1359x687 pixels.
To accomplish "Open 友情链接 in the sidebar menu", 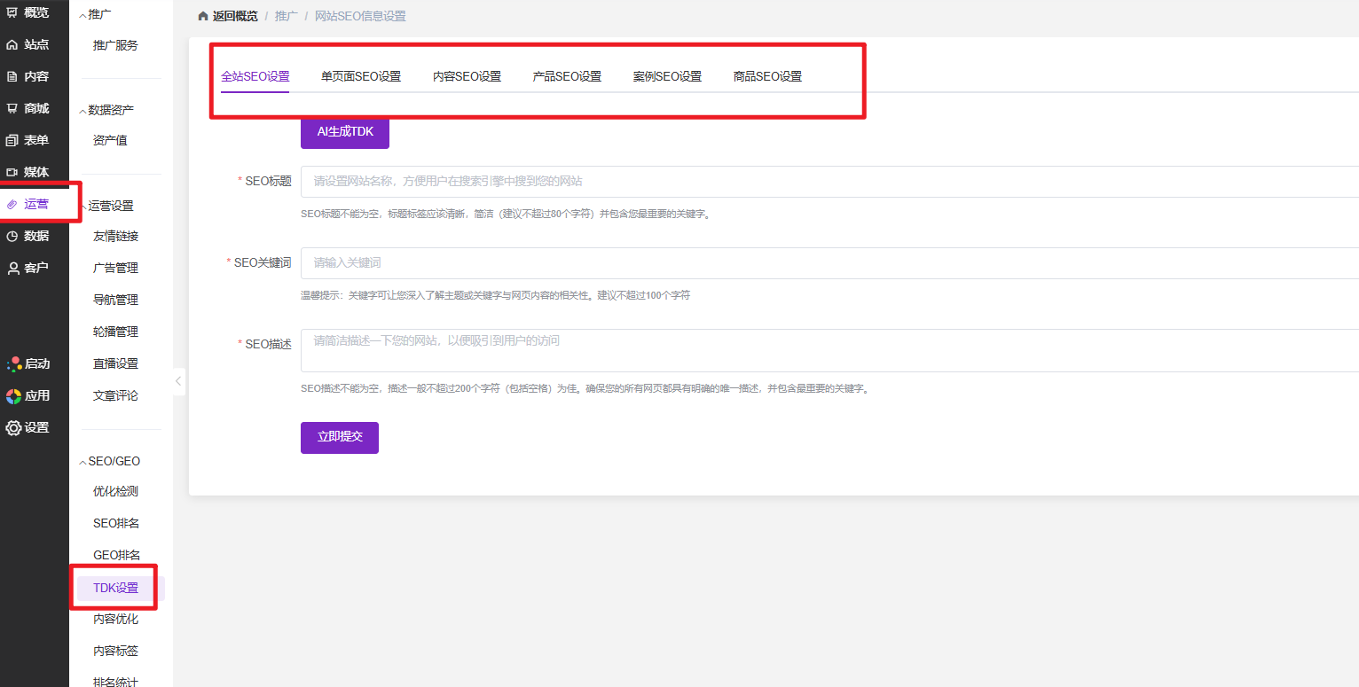I will 115,236.
